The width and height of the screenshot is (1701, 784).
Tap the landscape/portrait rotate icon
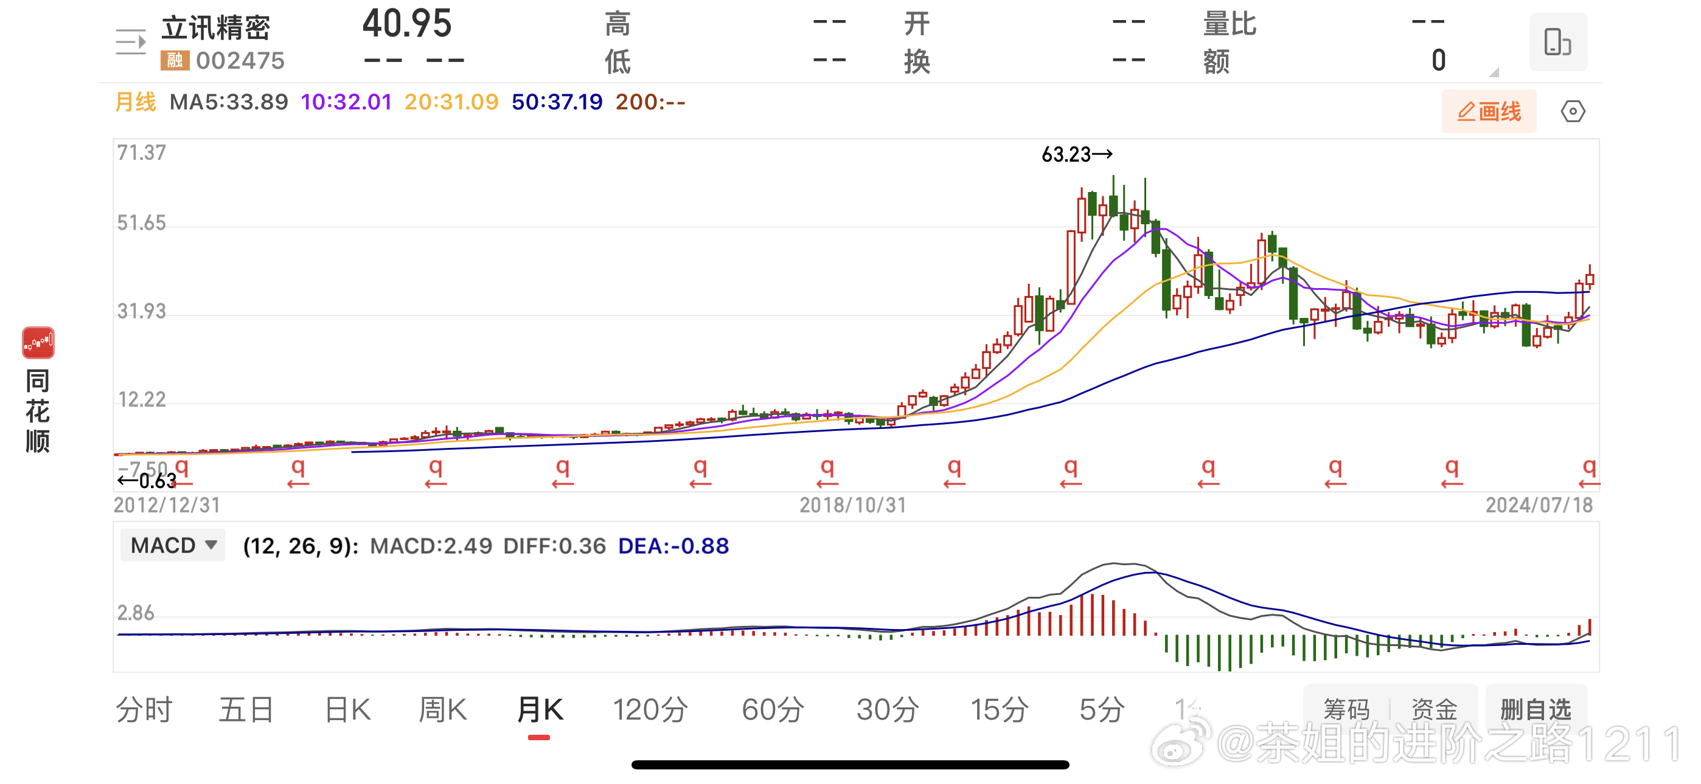[1557, 41]
